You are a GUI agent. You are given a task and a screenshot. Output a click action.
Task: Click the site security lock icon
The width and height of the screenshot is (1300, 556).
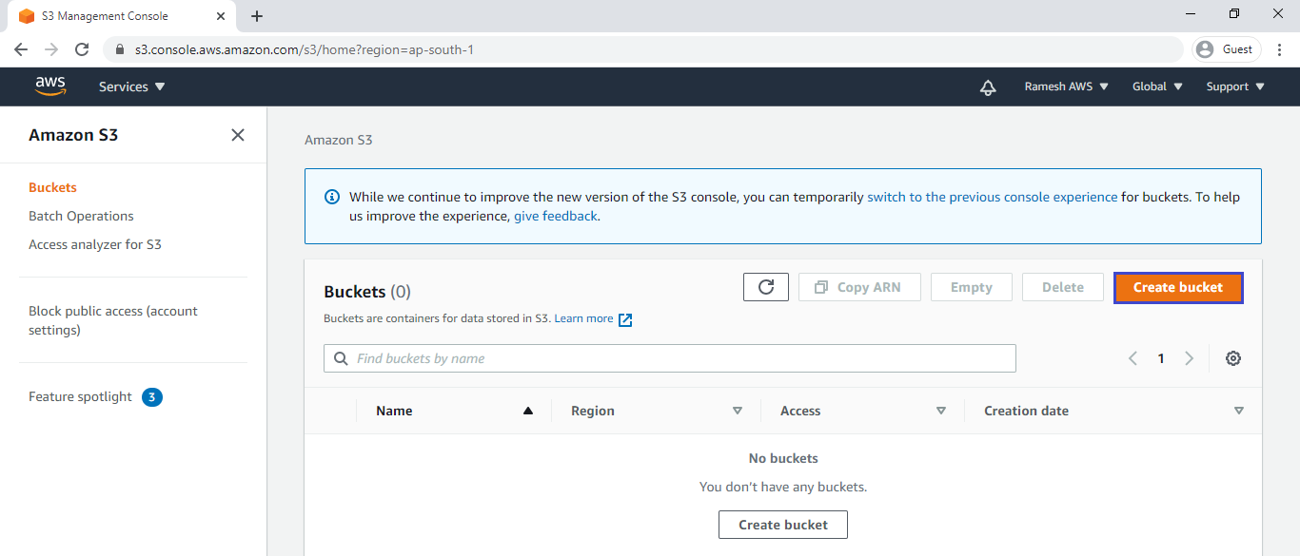121,49
